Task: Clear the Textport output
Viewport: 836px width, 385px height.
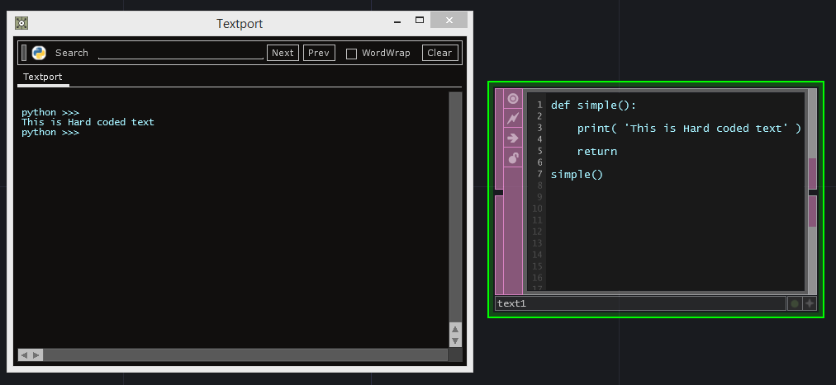Action: pos(439,53)
